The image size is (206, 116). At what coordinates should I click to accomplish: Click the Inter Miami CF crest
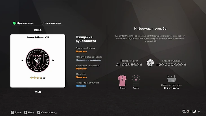[38, 60]
